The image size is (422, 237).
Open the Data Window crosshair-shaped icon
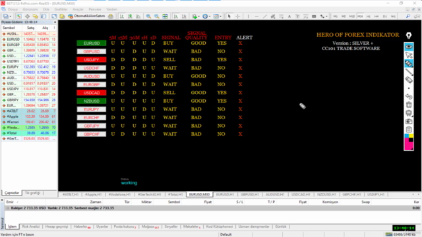coord(27,16)
